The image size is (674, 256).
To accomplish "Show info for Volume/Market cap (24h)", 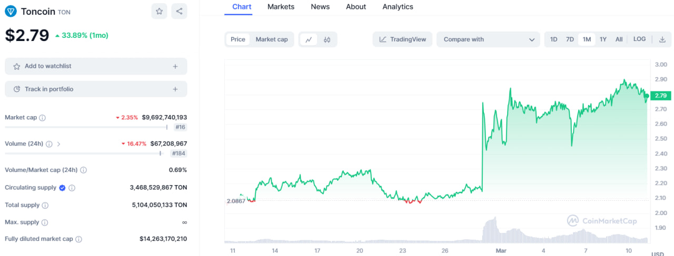I will tap(84, 170).
